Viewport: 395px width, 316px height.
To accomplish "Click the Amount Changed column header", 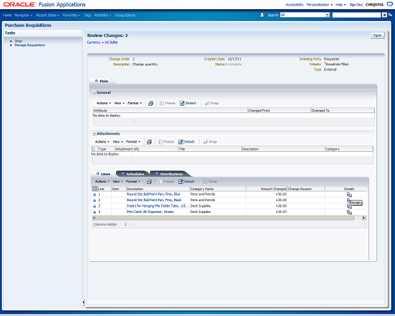I will pos(267,189).
